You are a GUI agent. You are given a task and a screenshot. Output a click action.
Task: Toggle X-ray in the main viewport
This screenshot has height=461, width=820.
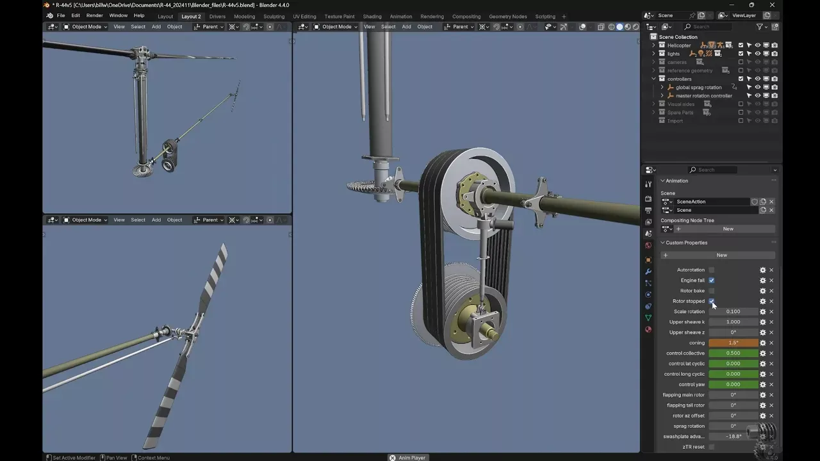(x=601, y=27)
